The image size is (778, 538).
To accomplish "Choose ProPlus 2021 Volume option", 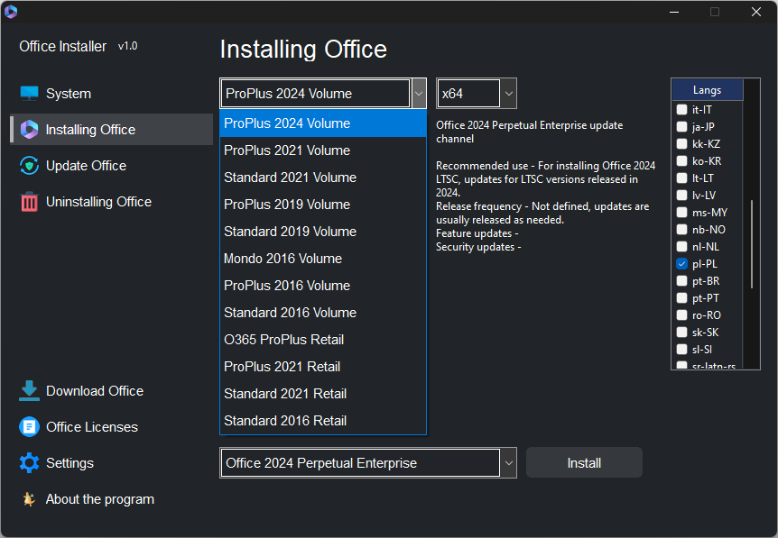I will coord(323,150).
